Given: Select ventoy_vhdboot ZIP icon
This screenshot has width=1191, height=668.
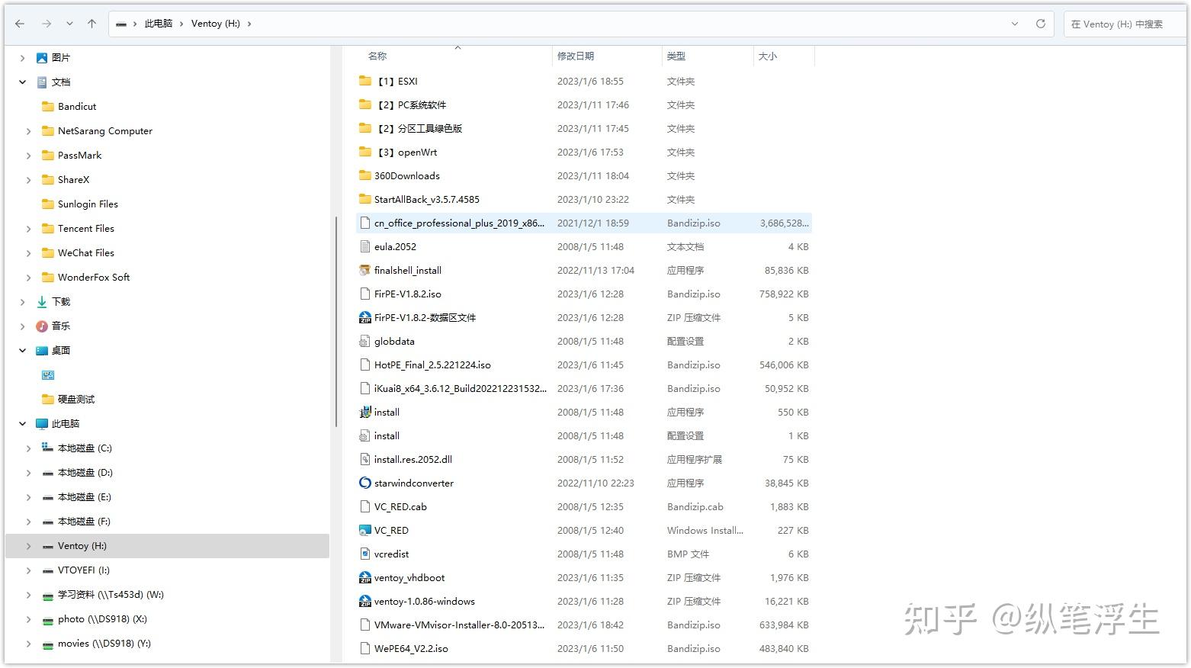Looking at the screenshot, I should coord(365,577).
